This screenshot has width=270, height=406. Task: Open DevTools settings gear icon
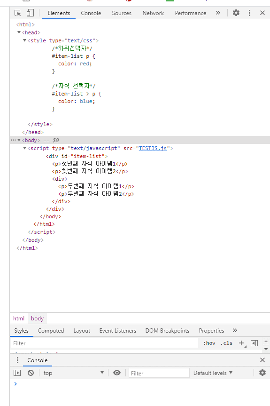(236, 13)
